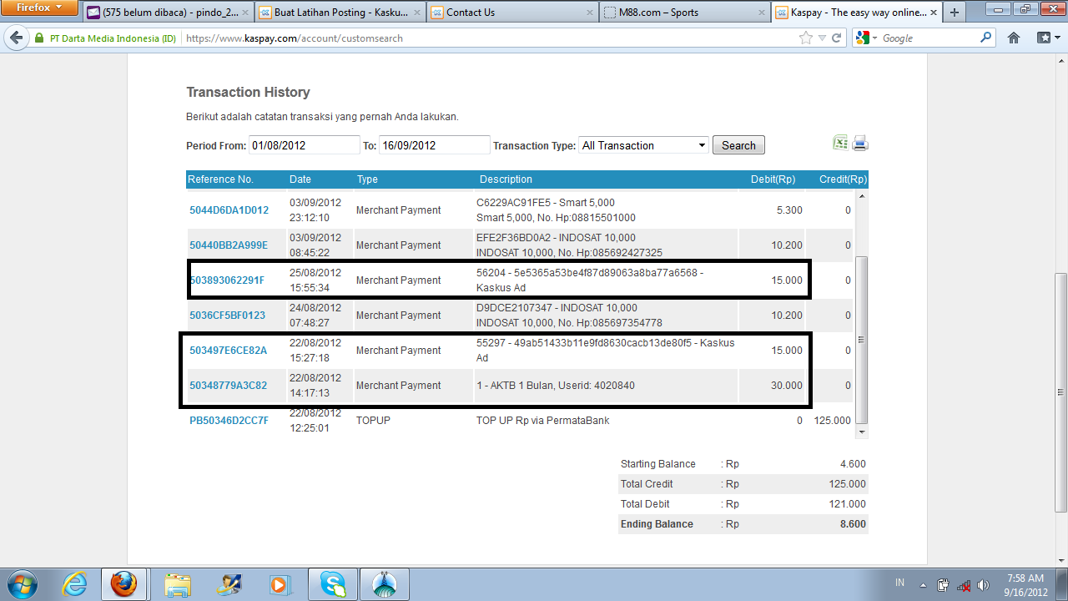1068x601 pixels.
Task: Open a new browser tab
Action: 955,13
